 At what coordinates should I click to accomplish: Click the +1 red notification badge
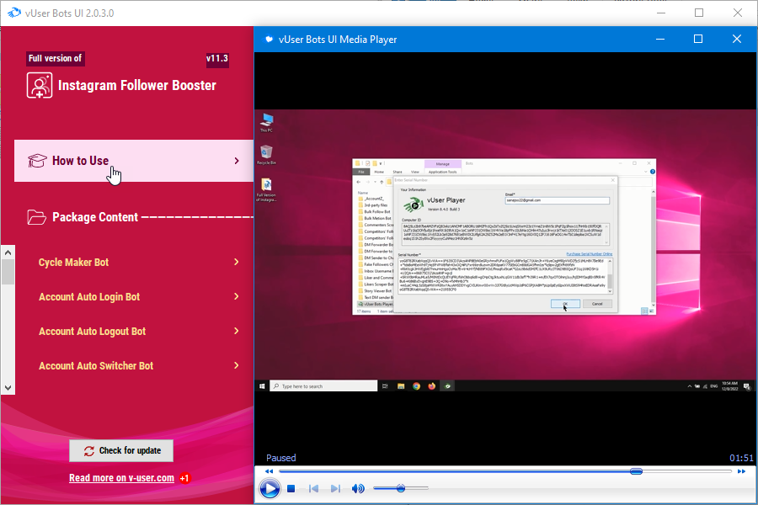(x=184, y=478)
